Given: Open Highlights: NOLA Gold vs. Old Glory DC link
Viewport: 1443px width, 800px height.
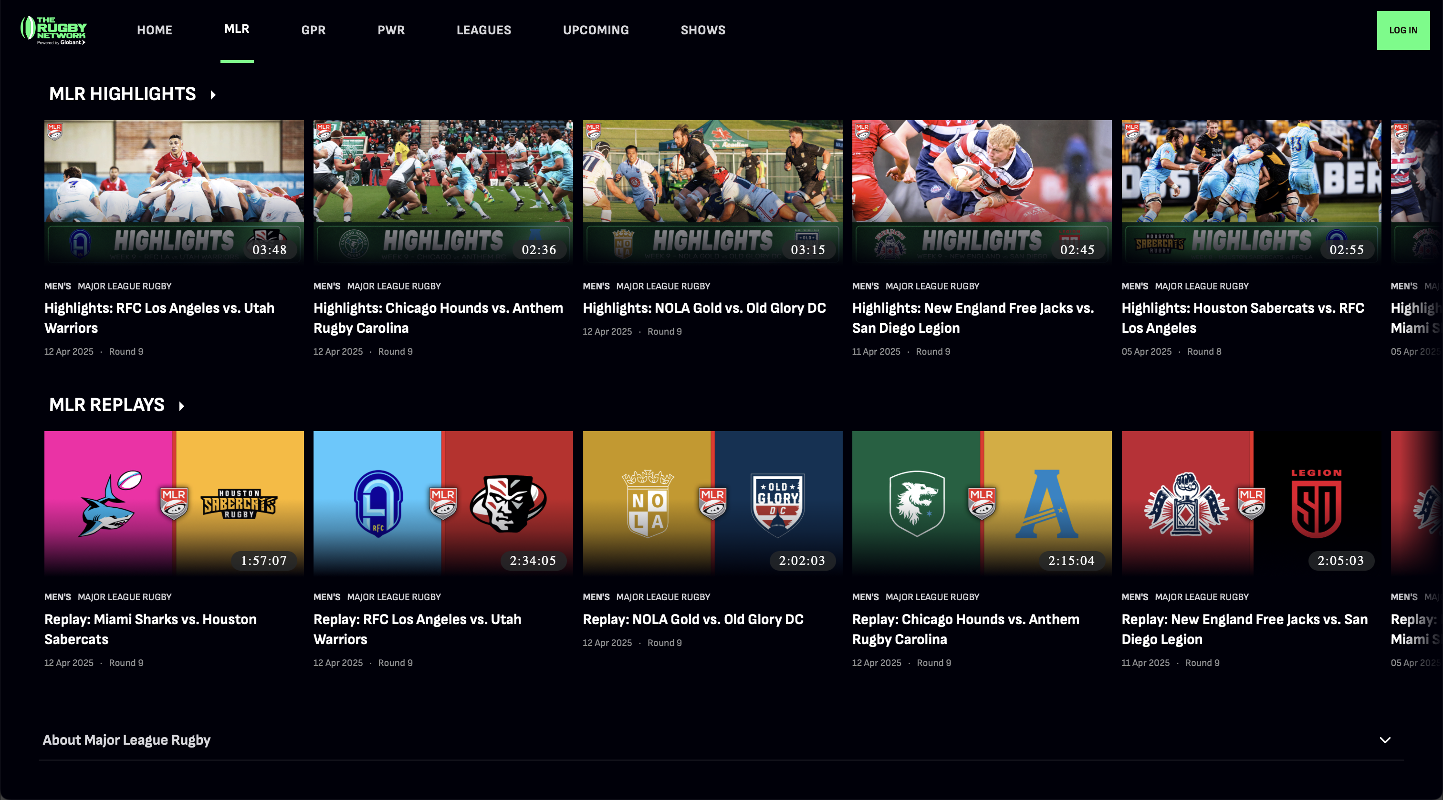Looking at the screenshot, I should [704, 308].
